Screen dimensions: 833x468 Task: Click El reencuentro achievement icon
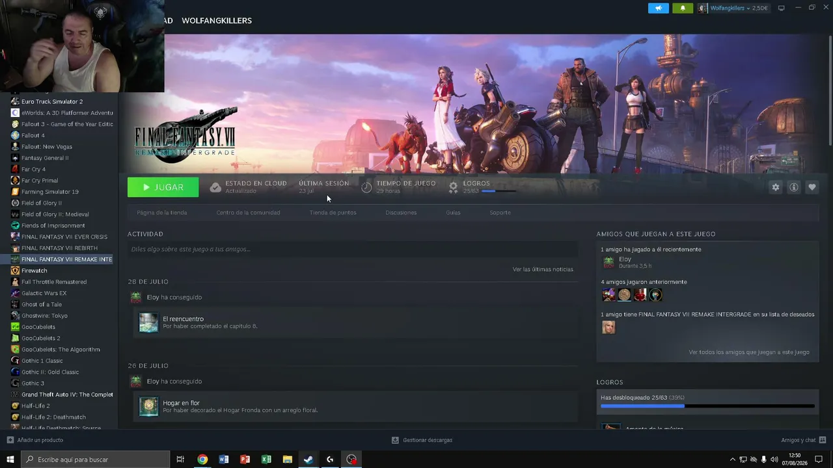pos(148,322)
